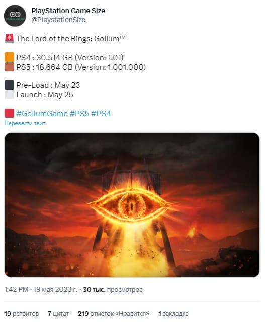View the 30 тыс. просмотров count

point(113,289)
